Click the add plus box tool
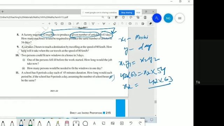Image resolution: width=224 pixels, height=126 pixels. coord(122,123)
